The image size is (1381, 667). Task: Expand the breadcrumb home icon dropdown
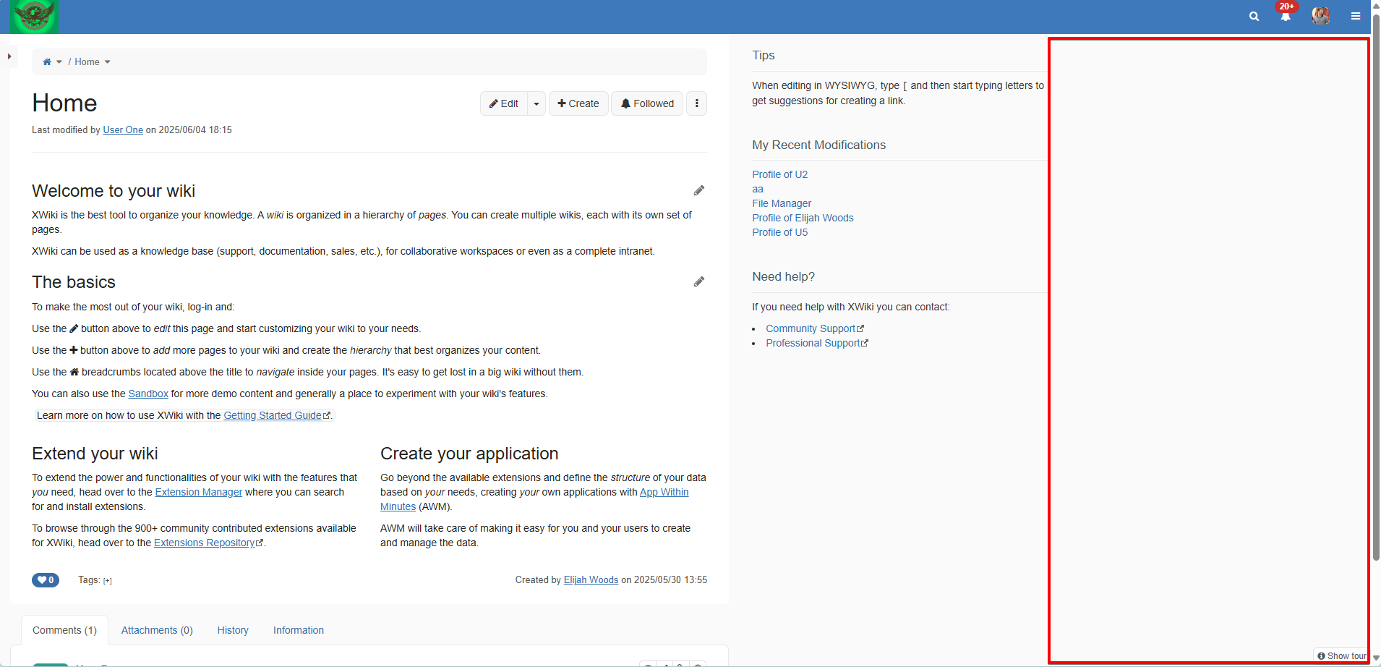click(59, 62)
